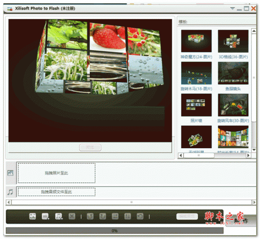The width and height of the screenshot is (260, 239).
Task: Click the 3D格线(36-图片) label text
Action: pyautogui.click(x=233, y=57)
